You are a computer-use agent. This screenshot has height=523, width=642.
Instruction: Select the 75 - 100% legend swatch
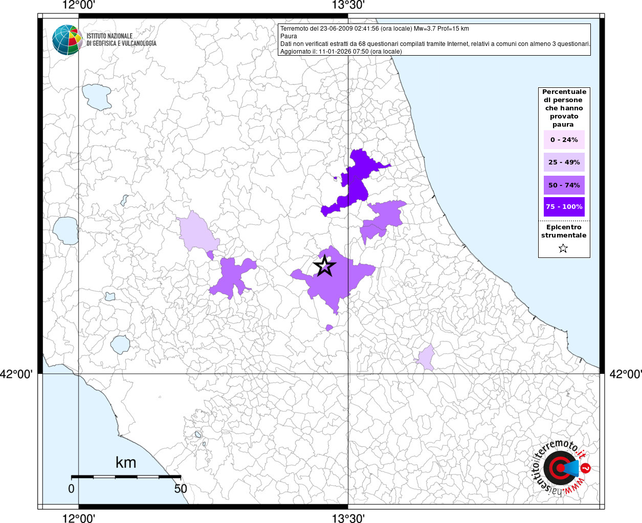pos(564,207)
